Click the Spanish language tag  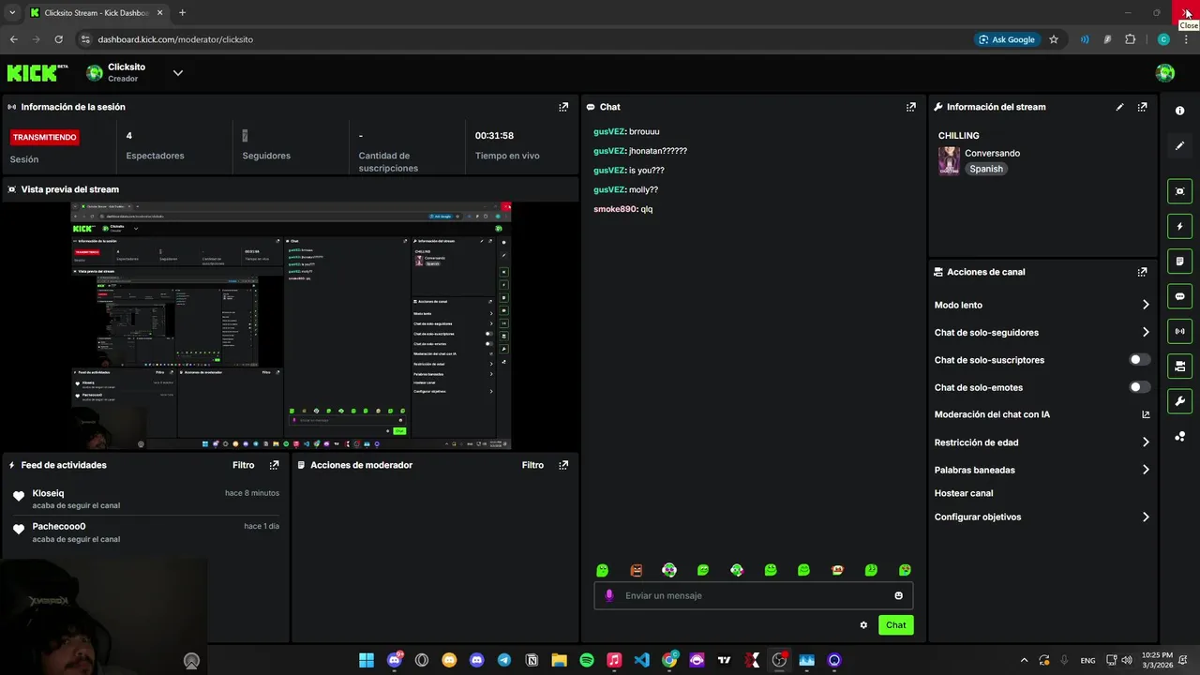(986, 169)
